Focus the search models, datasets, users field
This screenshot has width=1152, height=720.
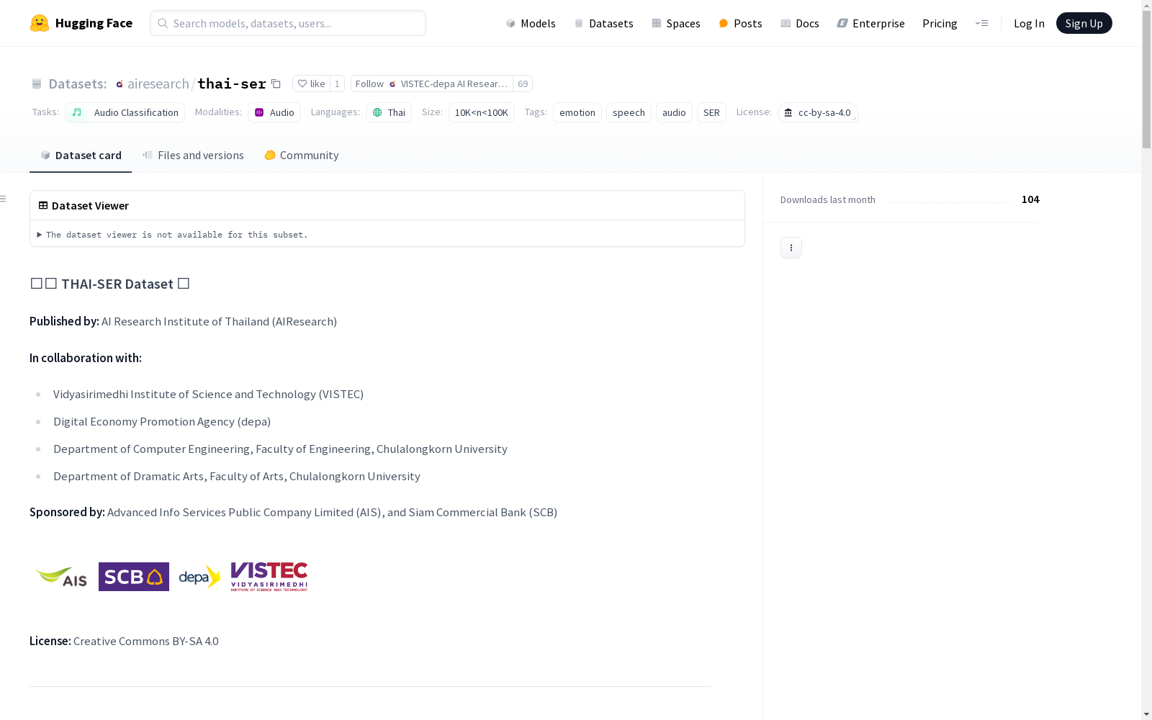point(288,23)
